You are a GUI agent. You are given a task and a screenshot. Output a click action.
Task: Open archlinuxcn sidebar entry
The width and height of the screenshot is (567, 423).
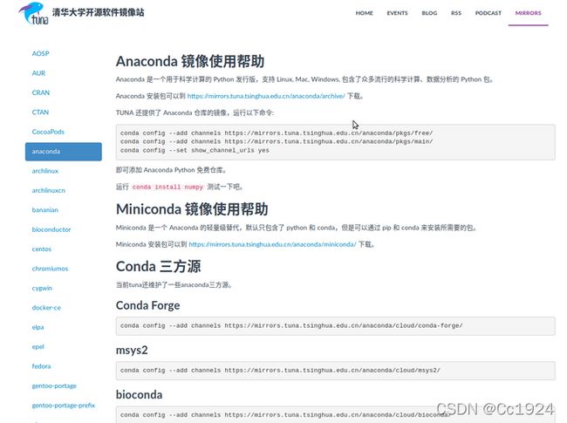[x=49, y=190]
